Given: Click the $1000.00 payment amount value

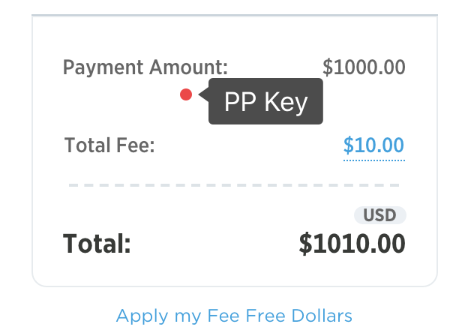Looking at the screenshot, I should [x=364, y=67].
